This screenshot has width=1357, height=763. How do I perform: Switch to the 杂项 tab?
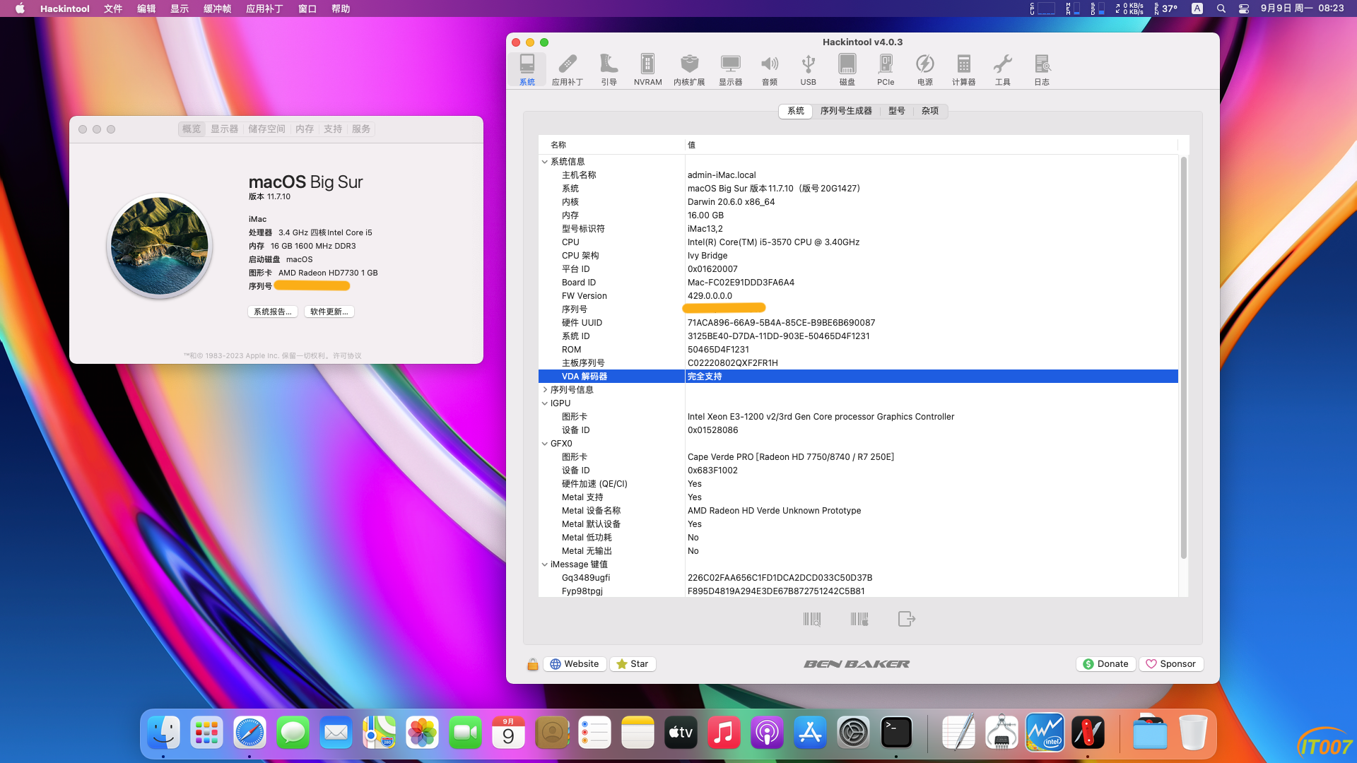coord(930,111)
